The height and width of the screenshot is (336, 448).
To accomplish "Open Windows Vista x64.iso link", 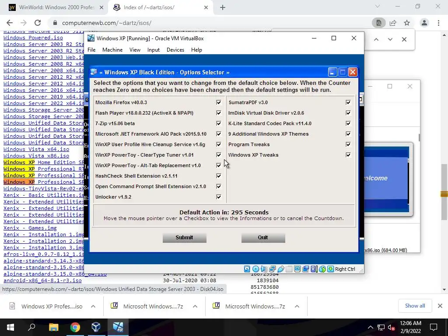I will pos(36,149).
